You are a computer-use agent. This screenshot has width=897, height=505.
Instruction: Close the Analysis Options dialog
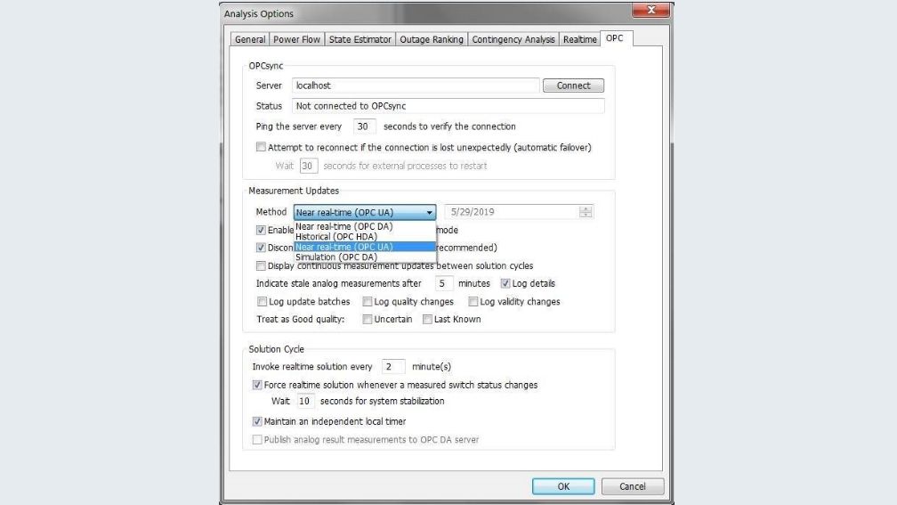(651, 11)
